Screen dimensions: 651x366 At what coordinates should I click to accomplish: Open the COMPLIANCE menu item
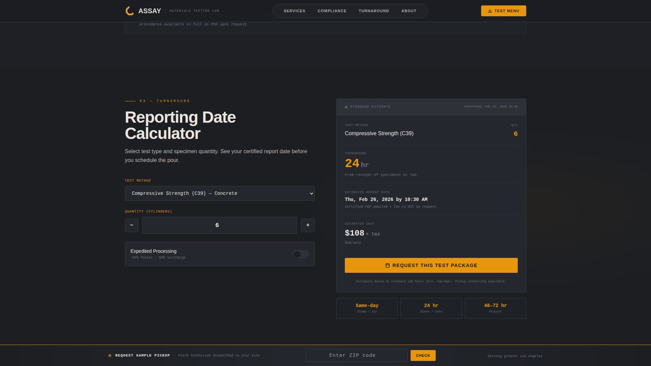coord(332,11)
